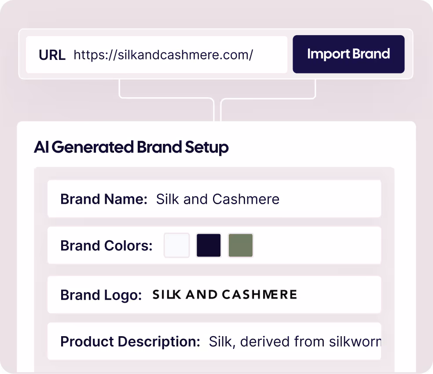Viewport: 433px width, 374px height.
Task: Select the sage green brand color swatch
Action: [x=240, y=245]
